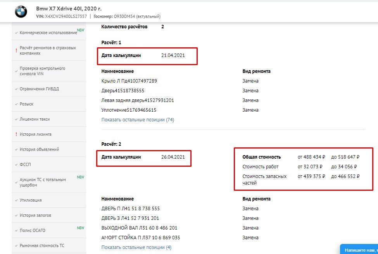Click labor cost value от 32 073 ₽
Screen dimensions: 378x254
310,167
